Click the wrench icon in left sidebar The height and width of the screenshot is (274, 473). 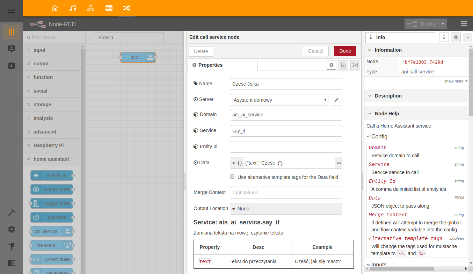click(12, 212)
